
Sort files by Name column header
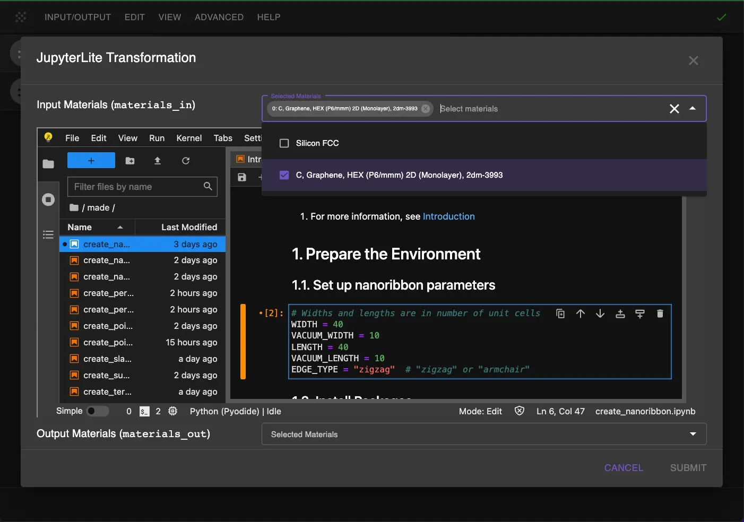(x=80, y=227)
